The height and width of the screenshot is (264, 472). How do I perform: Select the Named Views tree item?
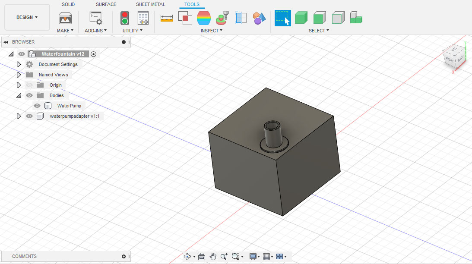(53, 75)
